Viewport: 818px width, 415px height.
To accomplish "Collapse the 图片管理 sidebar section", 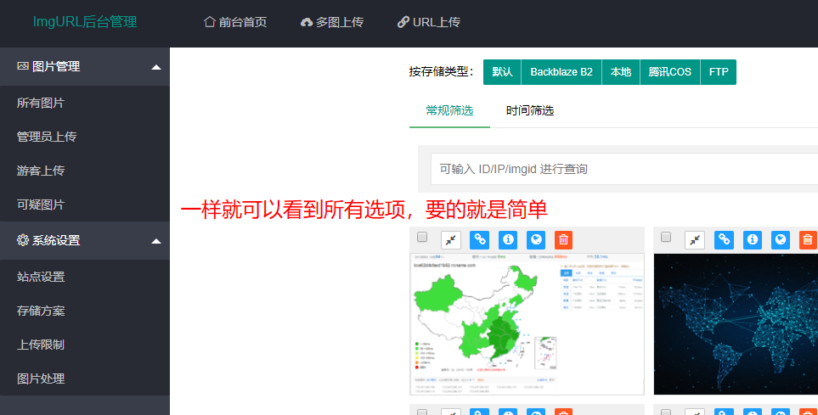I will coord(155,67).
